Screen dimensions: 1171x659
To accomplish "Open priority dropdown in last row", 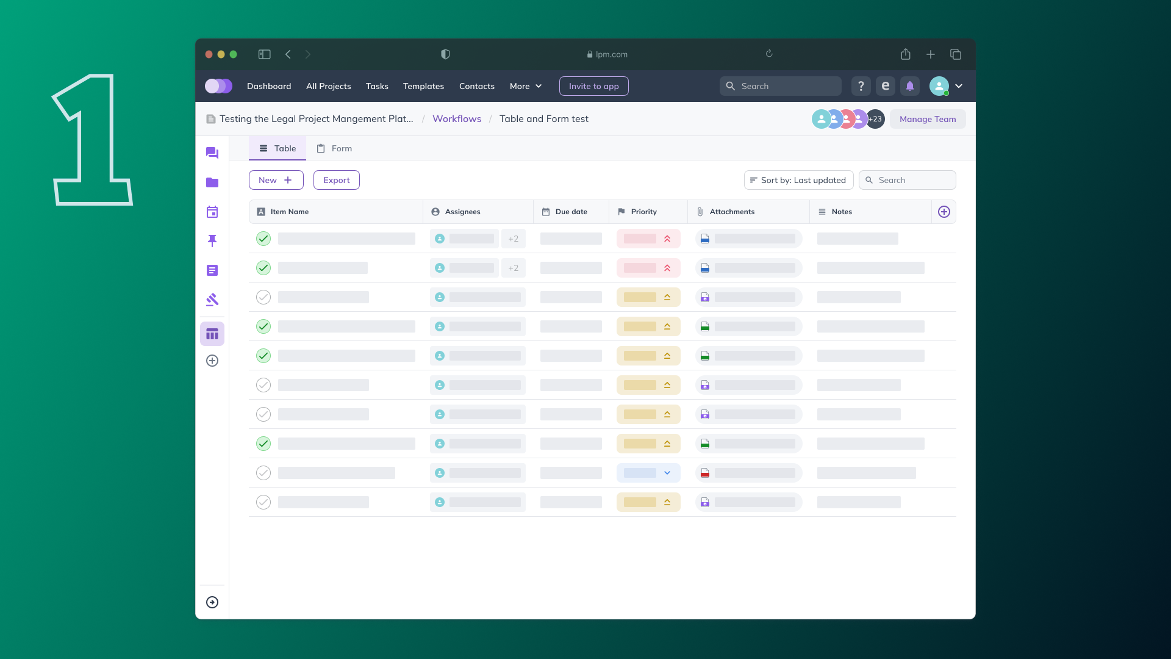I will click(x=648, y=502).
